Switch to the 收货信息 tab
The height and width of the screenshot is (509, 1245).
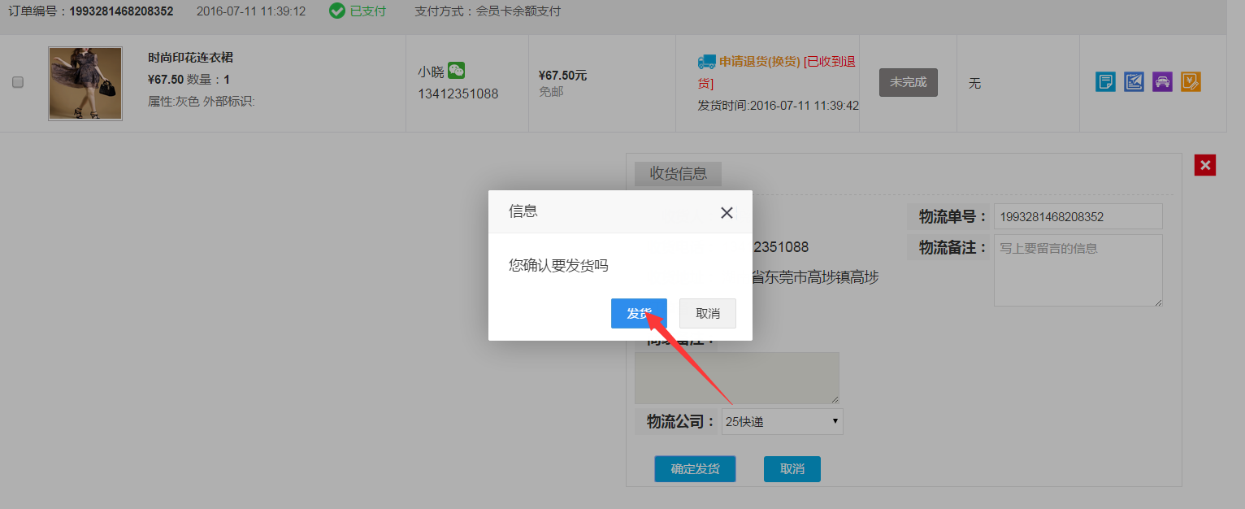pyautogui.click(x=678, y=174)
